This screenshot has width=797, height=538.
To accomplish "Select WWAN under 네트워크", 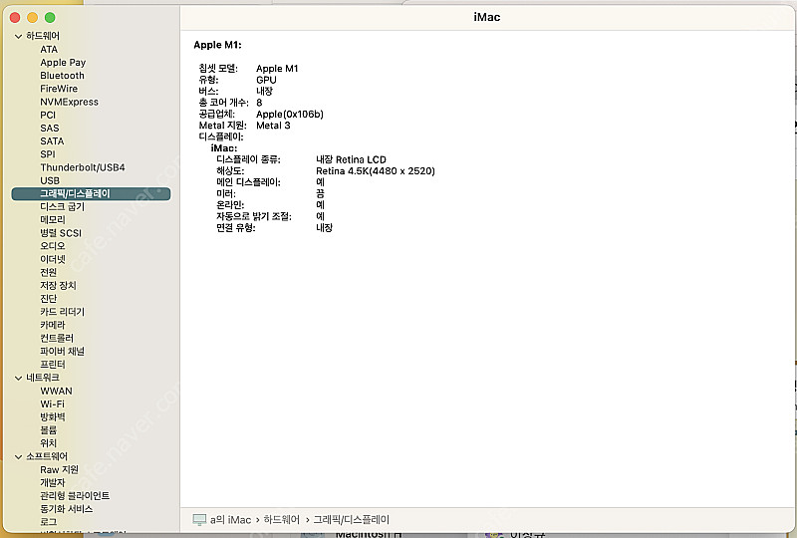I will [x=56, y=391].
